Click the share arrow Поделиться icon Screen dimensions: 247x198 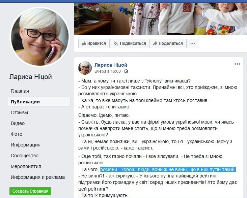155,43
